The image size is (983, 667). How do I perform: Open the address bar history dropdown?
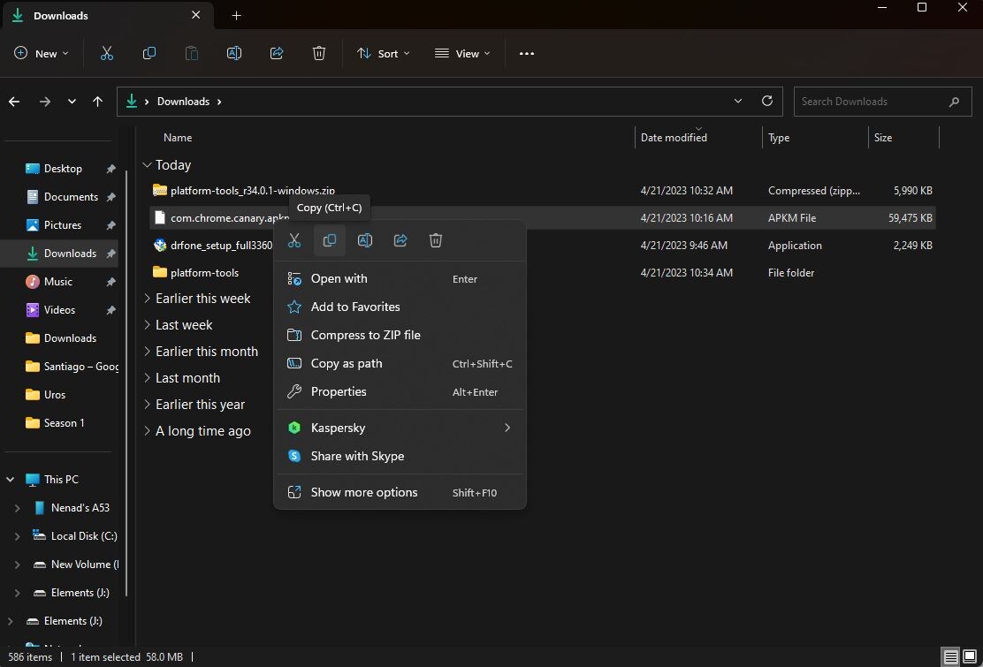pyautogui.click(x=737, y=101)
